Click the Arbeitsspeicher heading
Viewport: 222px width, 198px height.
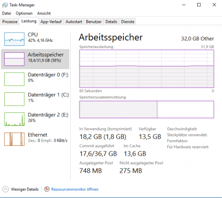[111, 37]
